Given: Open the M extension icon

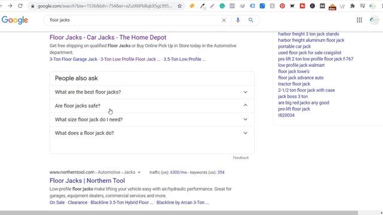Looking at the screenshot, I should (x=322, y=6).
